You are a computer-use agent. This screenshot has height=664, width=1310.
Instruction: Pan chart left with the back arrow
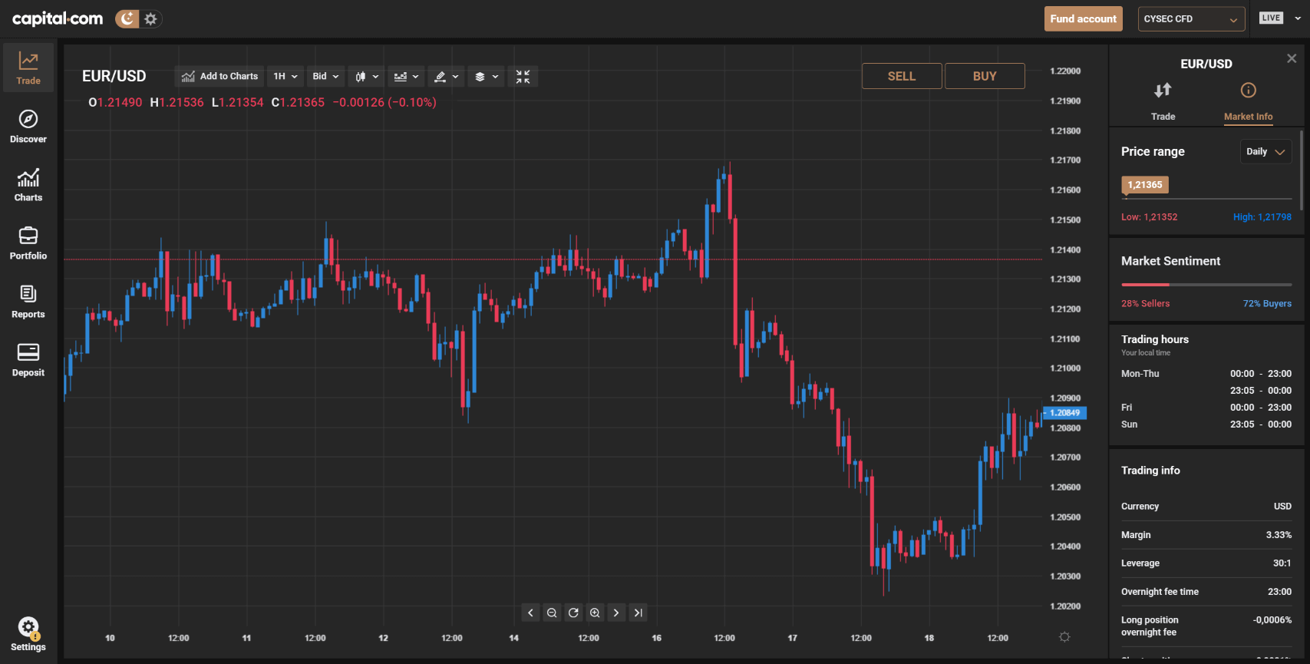530,613
